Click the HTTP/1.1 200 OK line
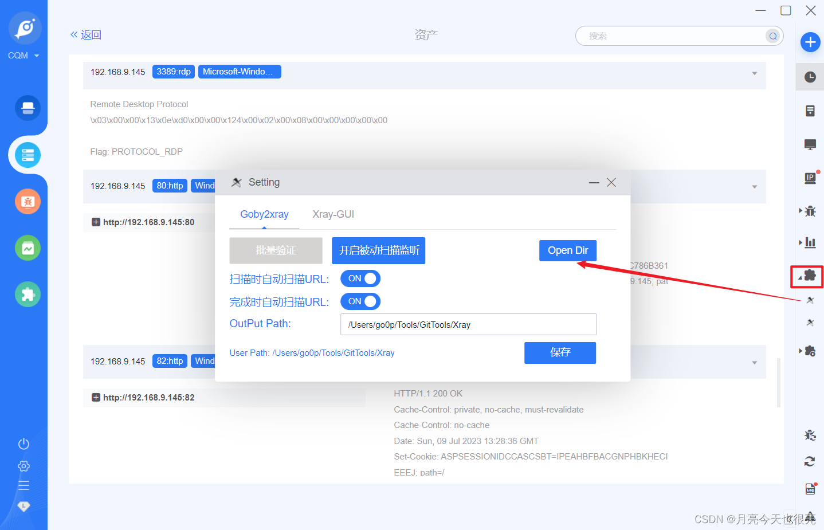 click(428, 394)
